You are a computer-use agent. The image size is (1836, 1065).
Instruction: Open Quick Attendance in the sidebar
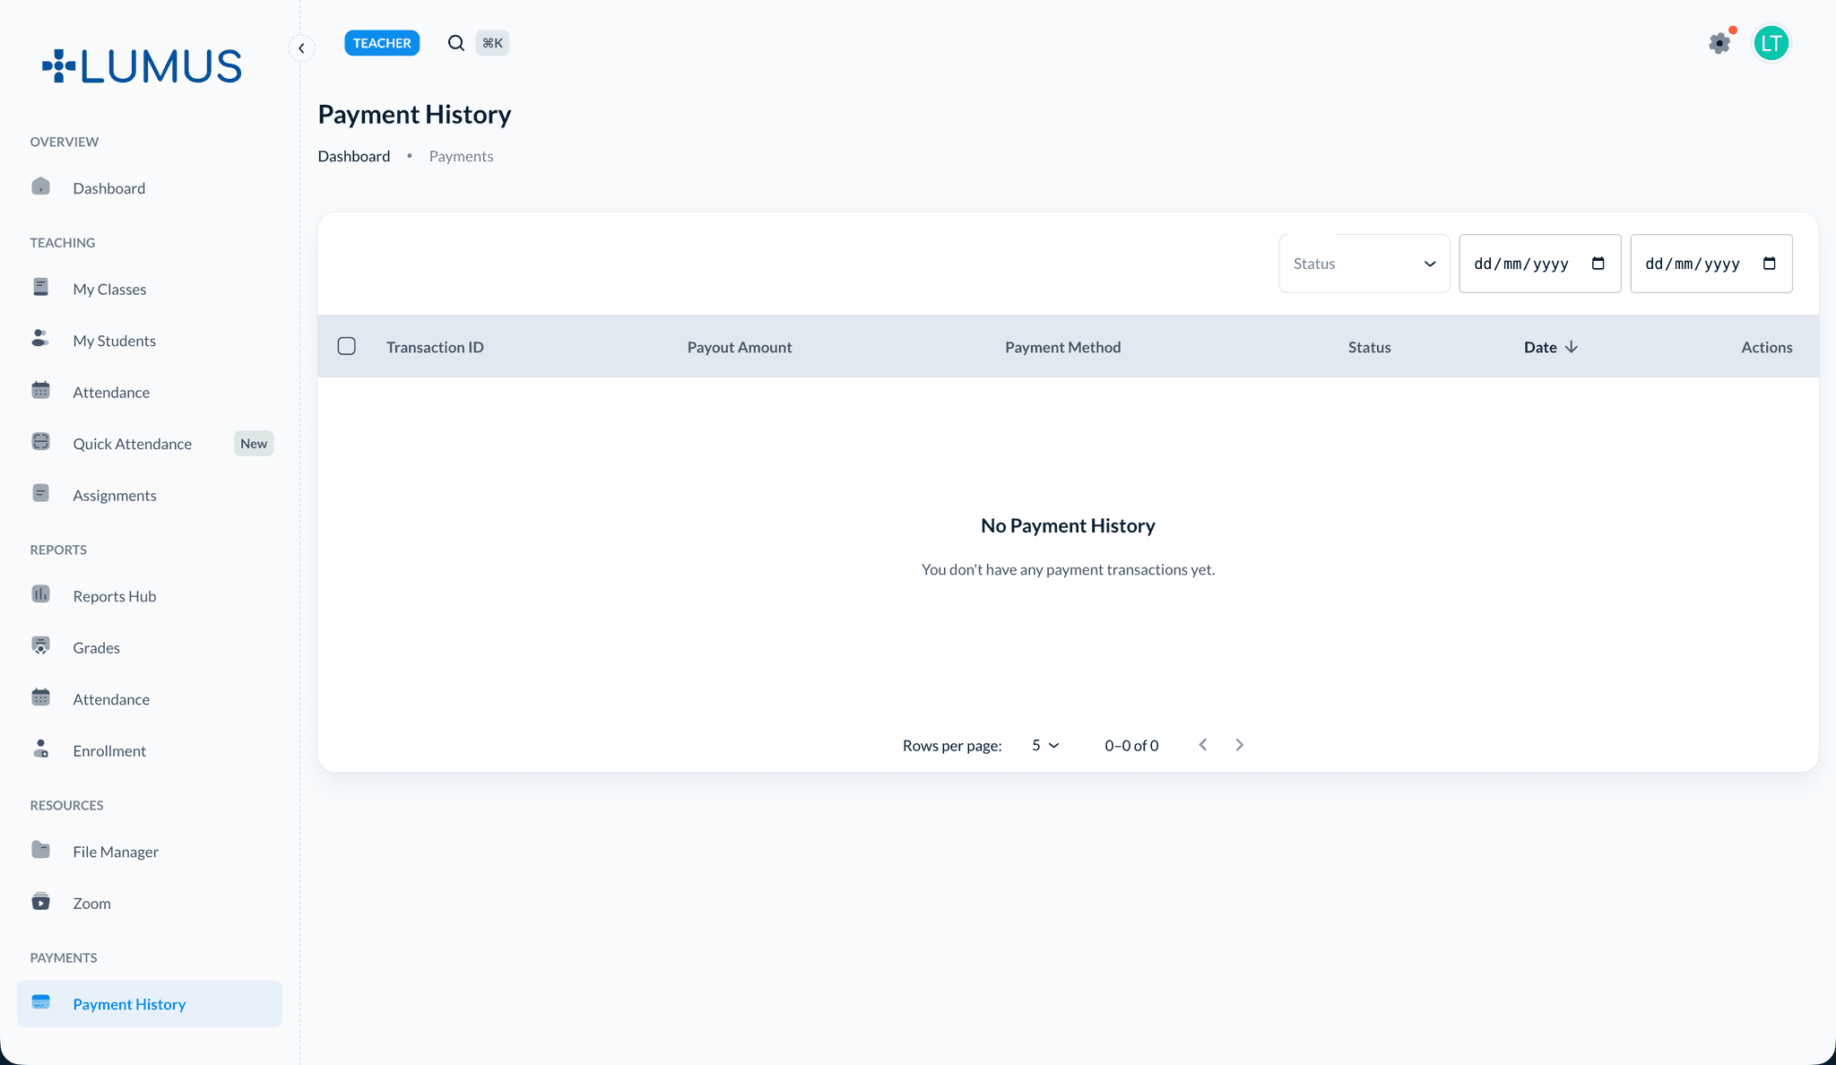pos(150,444)
